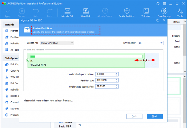Viewport: 187px width, 128px height.
Task: Click the refresh icon in title bar
Action: tap(158, 3)
